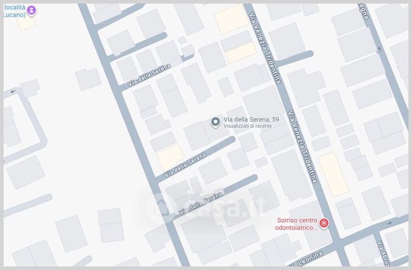Select the upper 'Via Venezia Tridentina' street label

click(265, 47)
